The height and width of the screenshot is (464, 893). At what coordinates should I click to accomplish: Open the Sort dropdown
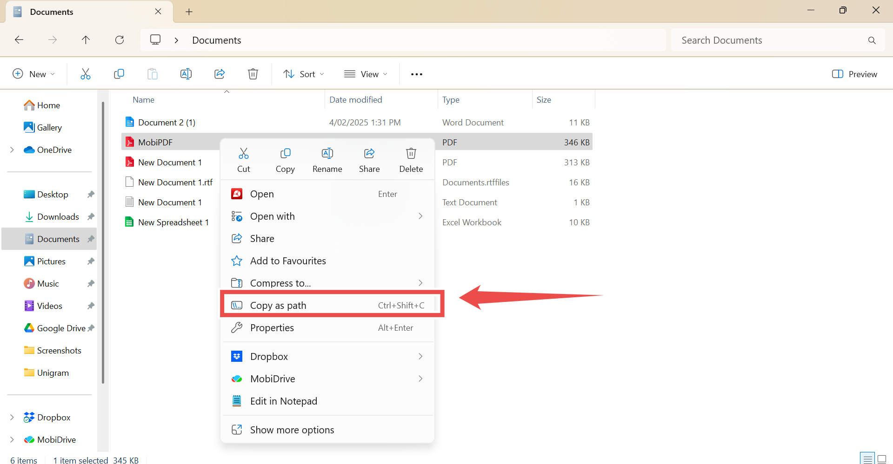pyautogui.click(x=304, y=74)
